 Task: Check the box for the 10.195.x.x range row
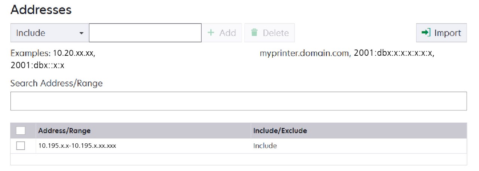tap(21, 146)
